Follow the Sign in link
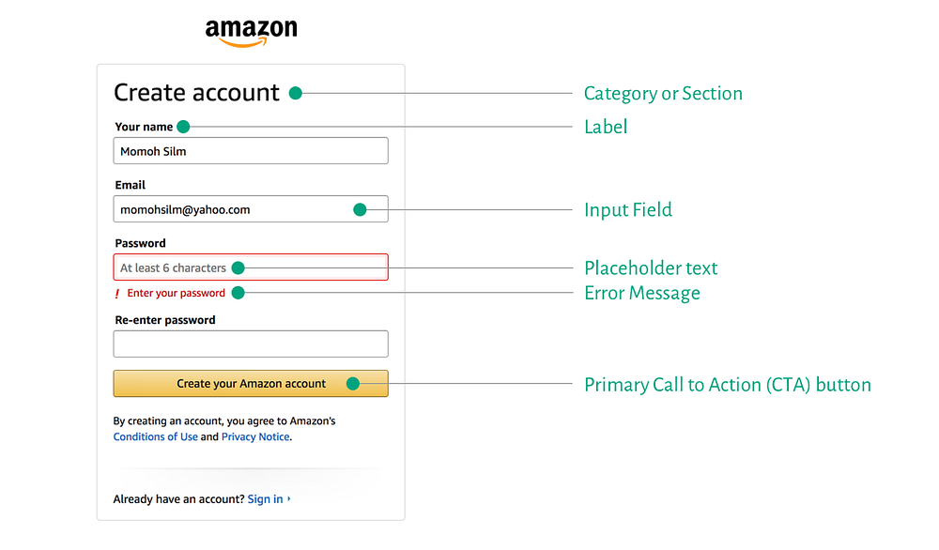 266,499
